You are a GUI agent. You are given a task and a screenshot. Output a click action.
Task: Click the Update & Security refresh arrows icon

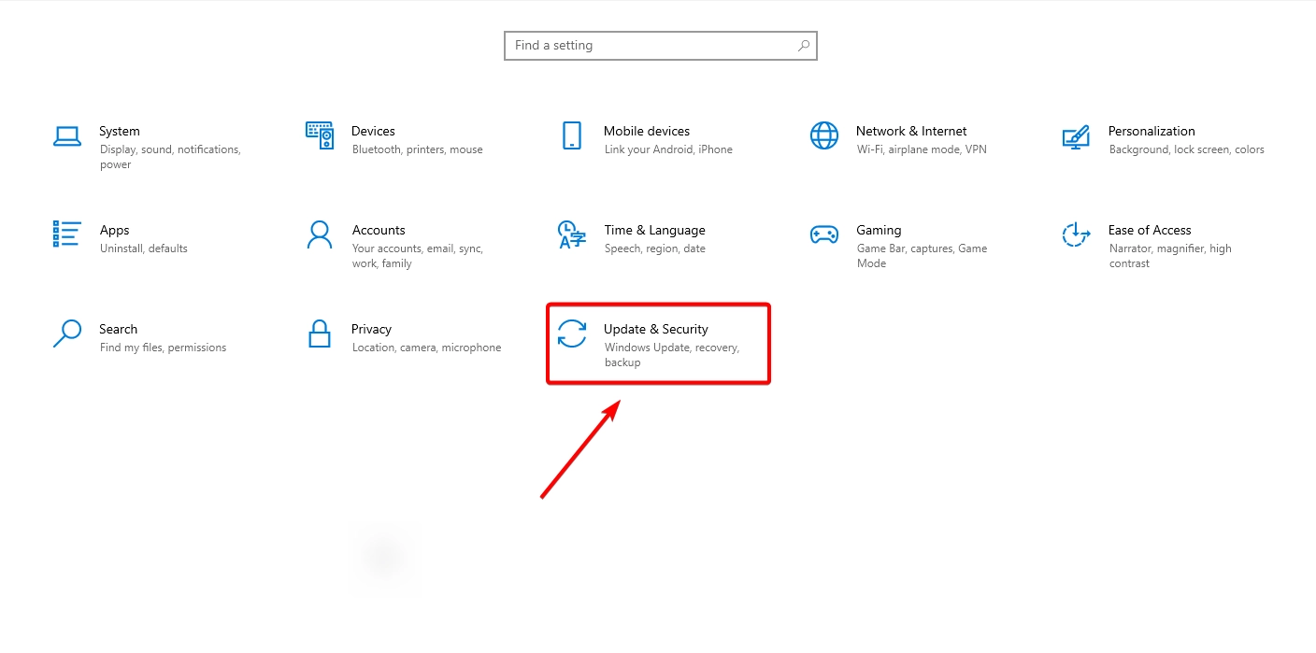[x=572, y=334]
